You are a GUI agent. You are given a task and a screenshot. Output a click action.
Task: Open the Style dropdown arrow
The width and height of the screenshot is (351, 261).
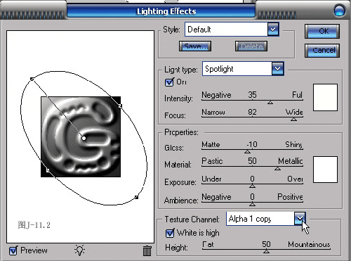(273, 30)
